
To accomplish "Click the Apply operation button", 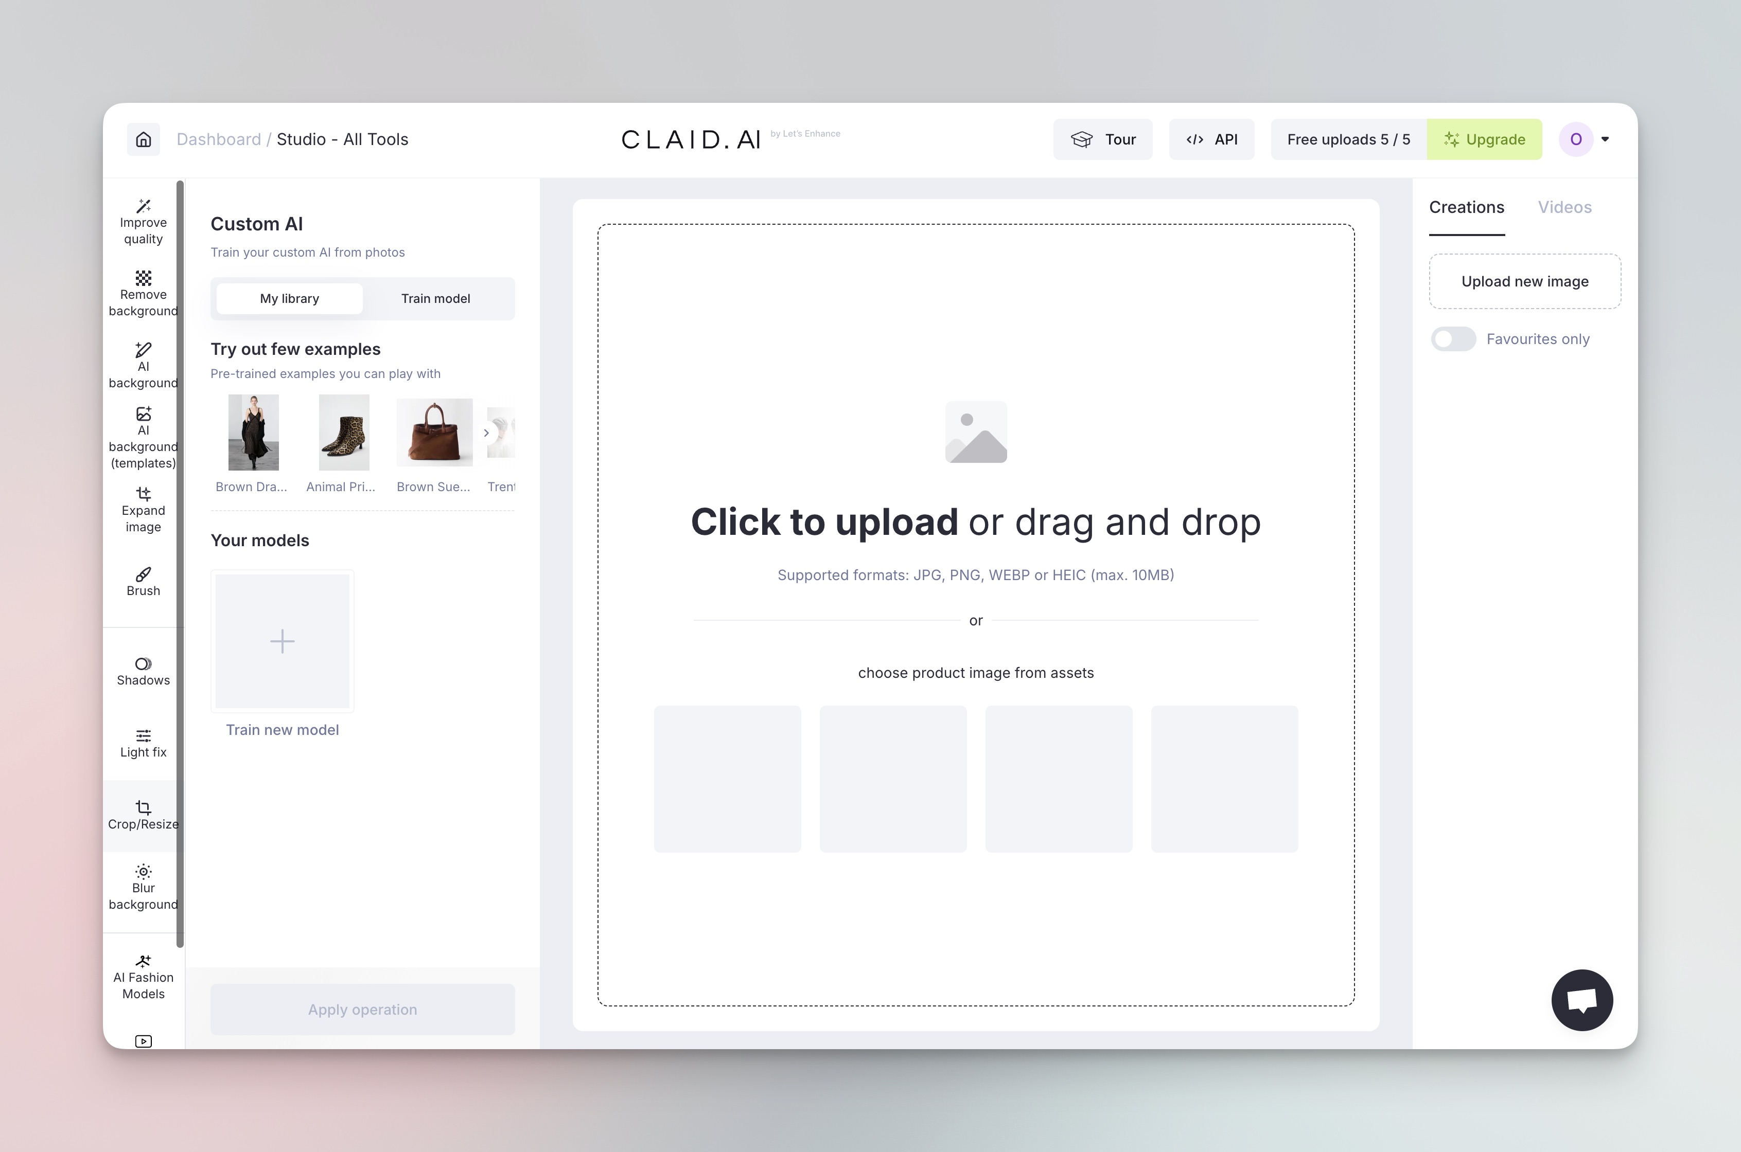I will coord(362,1010).
